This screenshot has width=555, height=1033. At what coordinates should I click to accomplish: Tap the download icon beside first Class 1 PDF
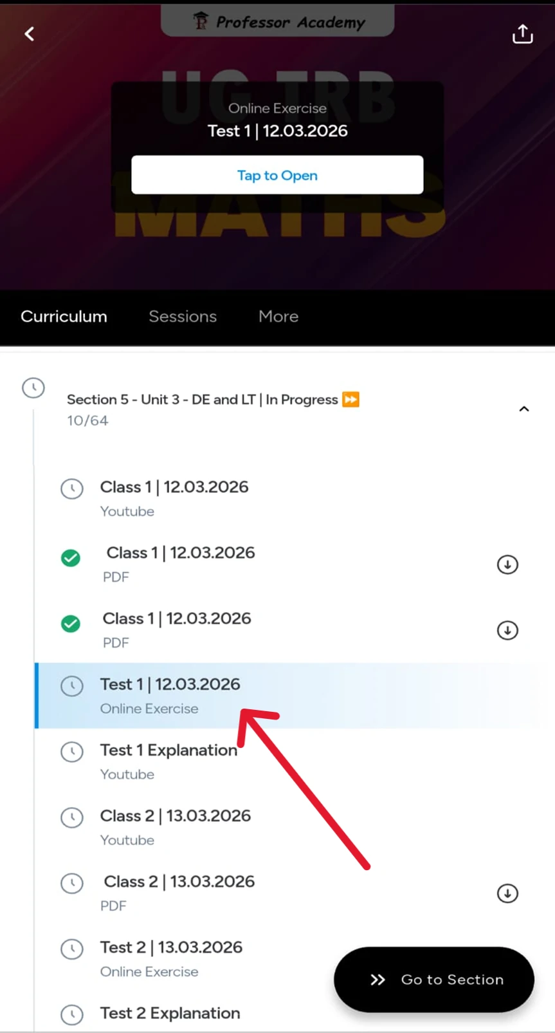point(507,564)
